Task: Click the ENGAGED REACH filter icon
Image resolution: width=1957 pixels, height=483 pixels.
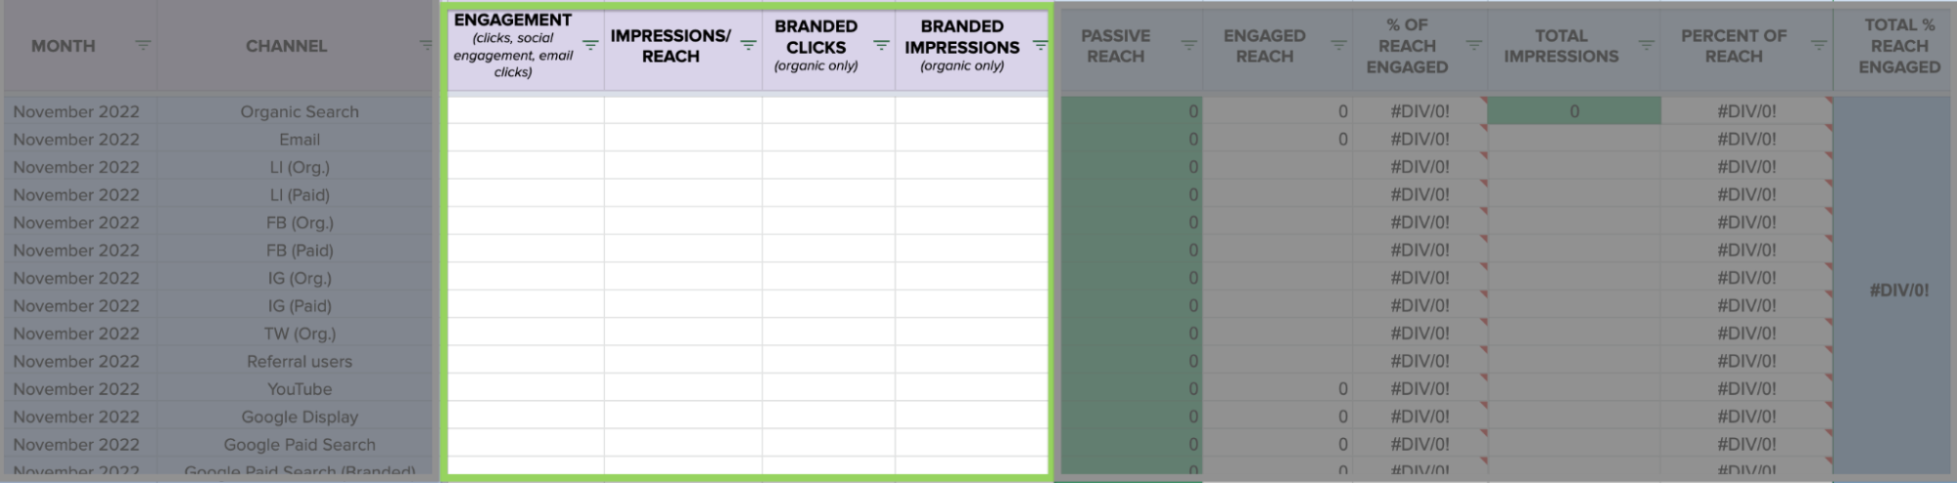Action: pyautogui.click(x=1338, y=45)
